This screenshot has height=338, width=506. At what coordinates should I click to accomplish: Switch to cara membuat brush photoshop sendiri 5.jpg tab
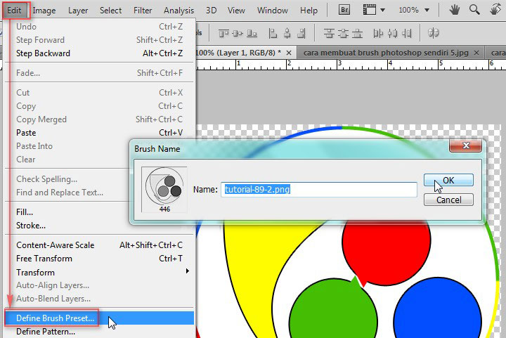pos(386,53)
